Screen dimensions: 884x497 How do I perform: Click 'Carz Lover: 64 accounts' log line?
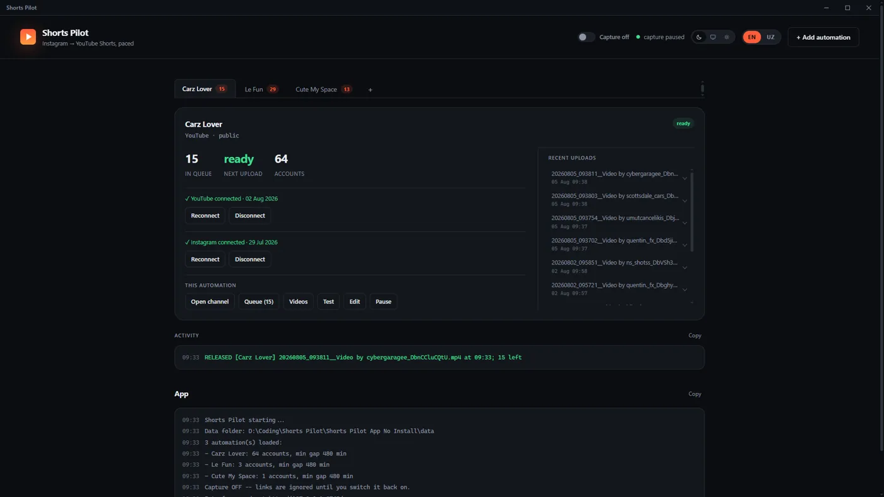pyautogui.click(x=275, y=454)
